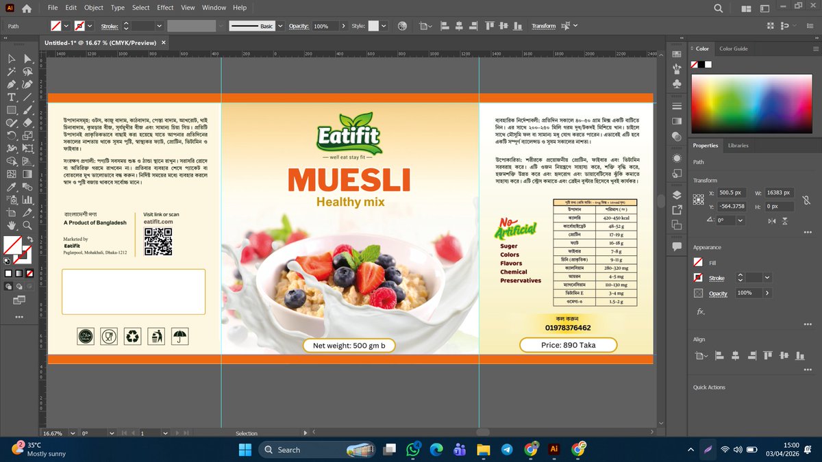
Task: Select the Eyedropper tool
Action: (x=12, y=187)
